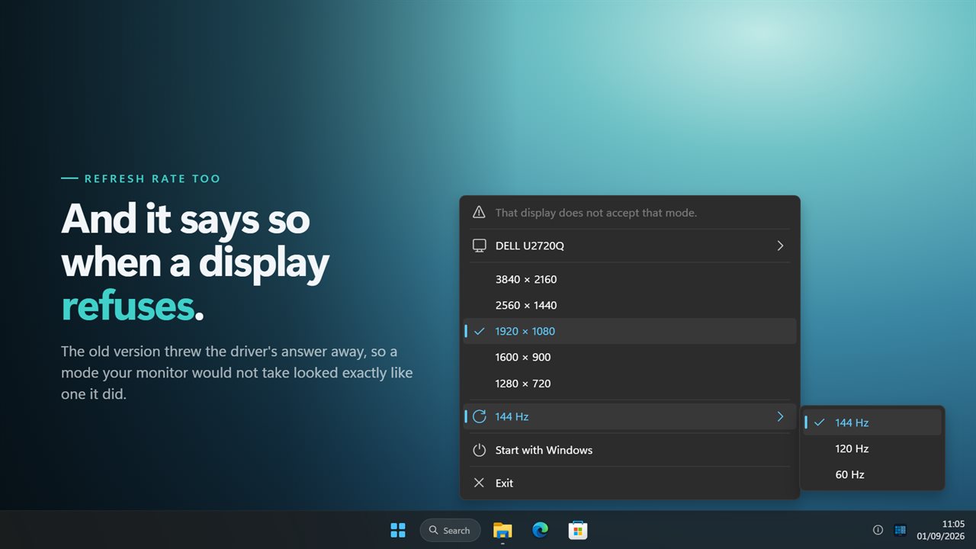Image resolution: width=976 pixels, height=549 pixels.
Task: Expand the 144 Hz submenu chevron
Action: point(780,416)
